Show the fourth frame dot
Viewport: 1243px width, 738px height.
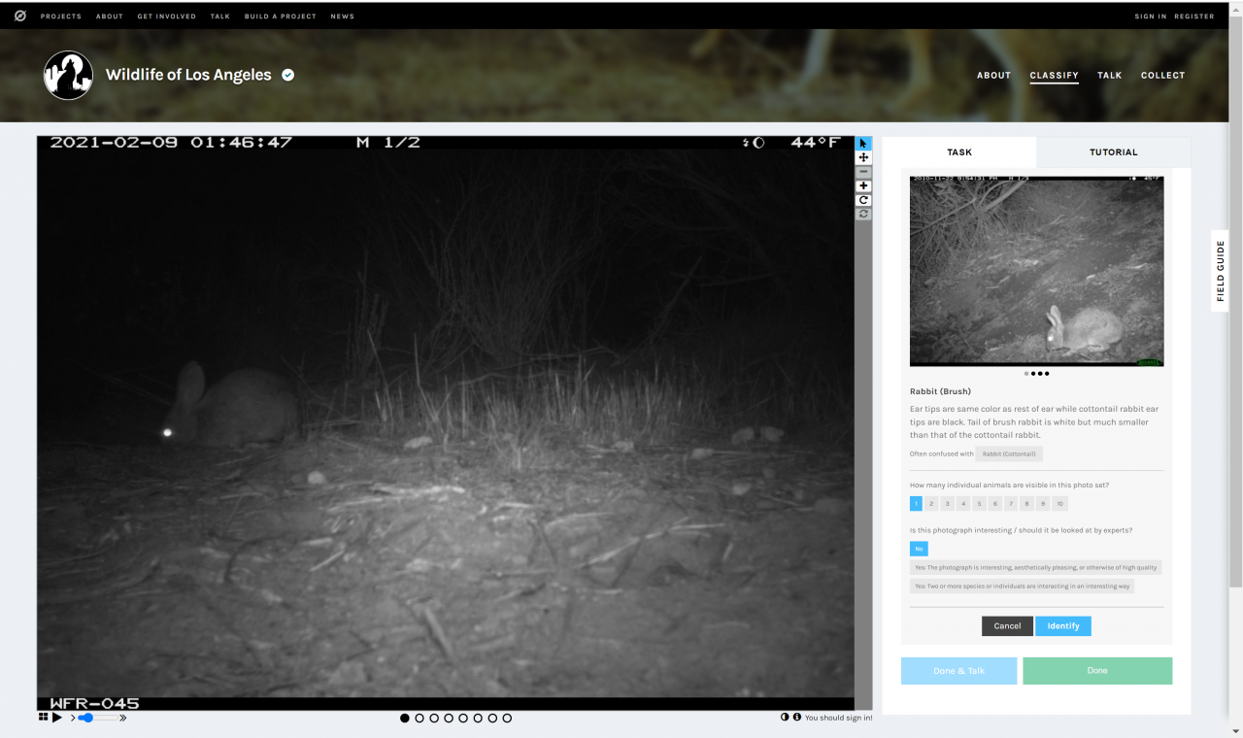[449, 719]
